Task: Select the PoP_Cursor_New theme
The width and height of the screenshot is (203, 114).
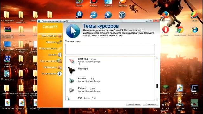Action: pos(110,98)
